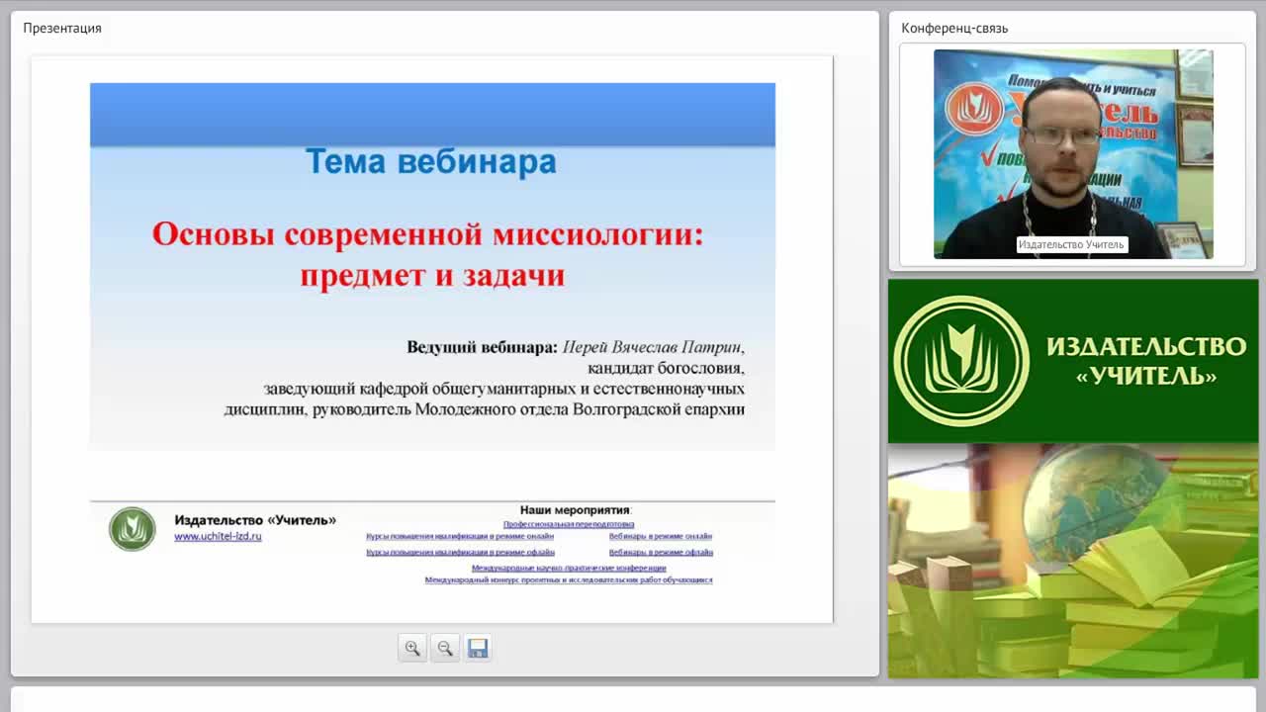1266x712 pixels.
Task: Click the Ведущий вебинара presenter line
Action: click(x=576, y=347)
